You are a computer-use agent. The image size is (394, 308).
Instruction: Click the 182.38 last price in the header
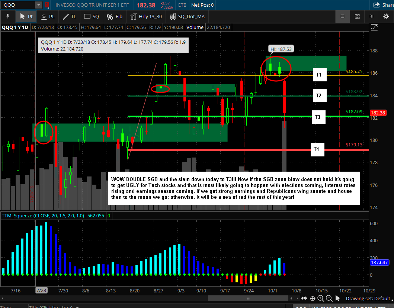[146, 5]
